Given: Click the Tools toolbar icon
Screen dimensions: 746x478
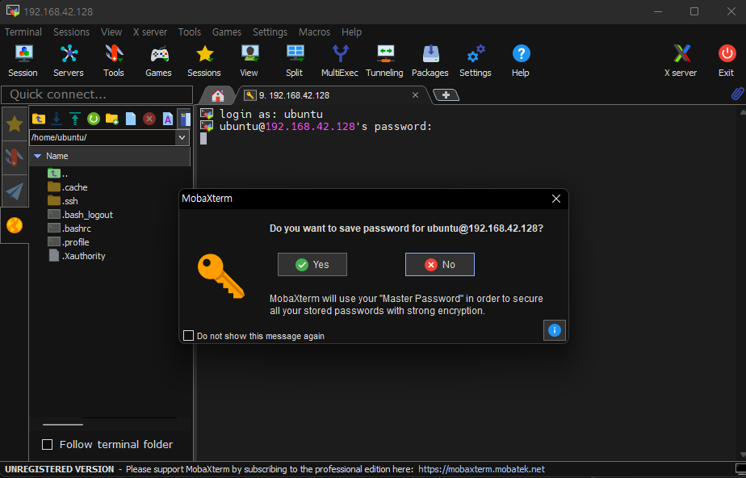Looking at the screenshot, I should point(114,61).
